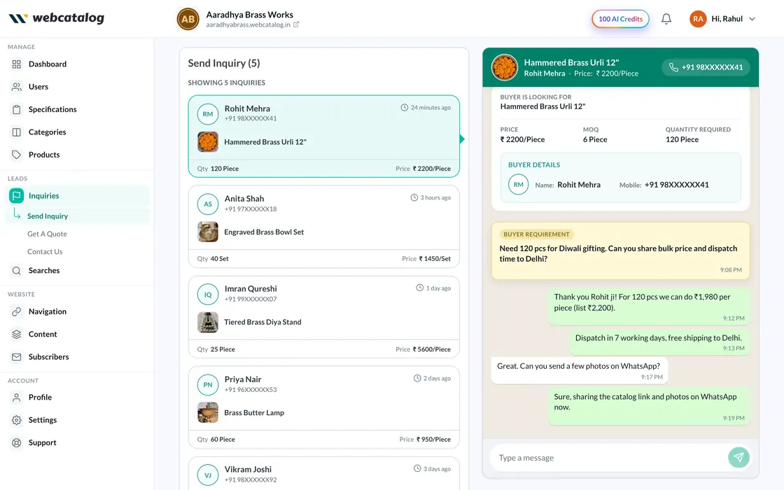
Task: Open Get A Quote submenu item
Action: click(x=47, y=234)
